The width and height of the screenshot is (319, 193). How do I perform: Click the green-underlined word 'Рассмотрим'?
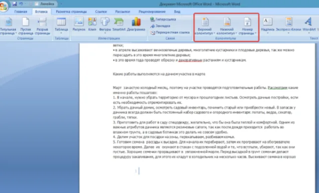click(x=278, y=88)
